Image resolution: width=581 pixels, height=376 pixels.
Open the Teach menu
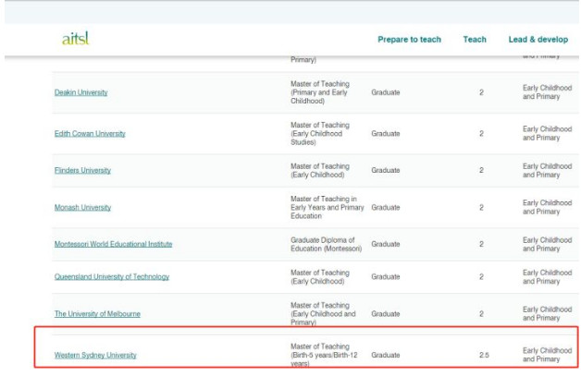pyautogui.click(x=475, y=39)
